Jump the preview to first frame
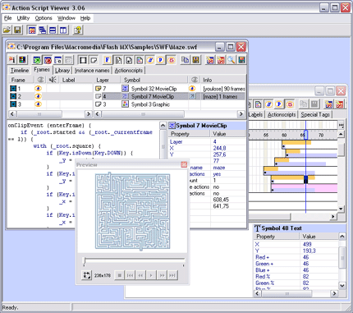The image size is (353, 313). (x=130, y=275)
